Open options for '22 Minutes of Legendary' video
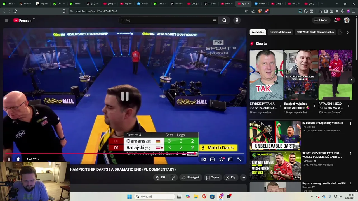358x201 pixels. click(351, 123)
